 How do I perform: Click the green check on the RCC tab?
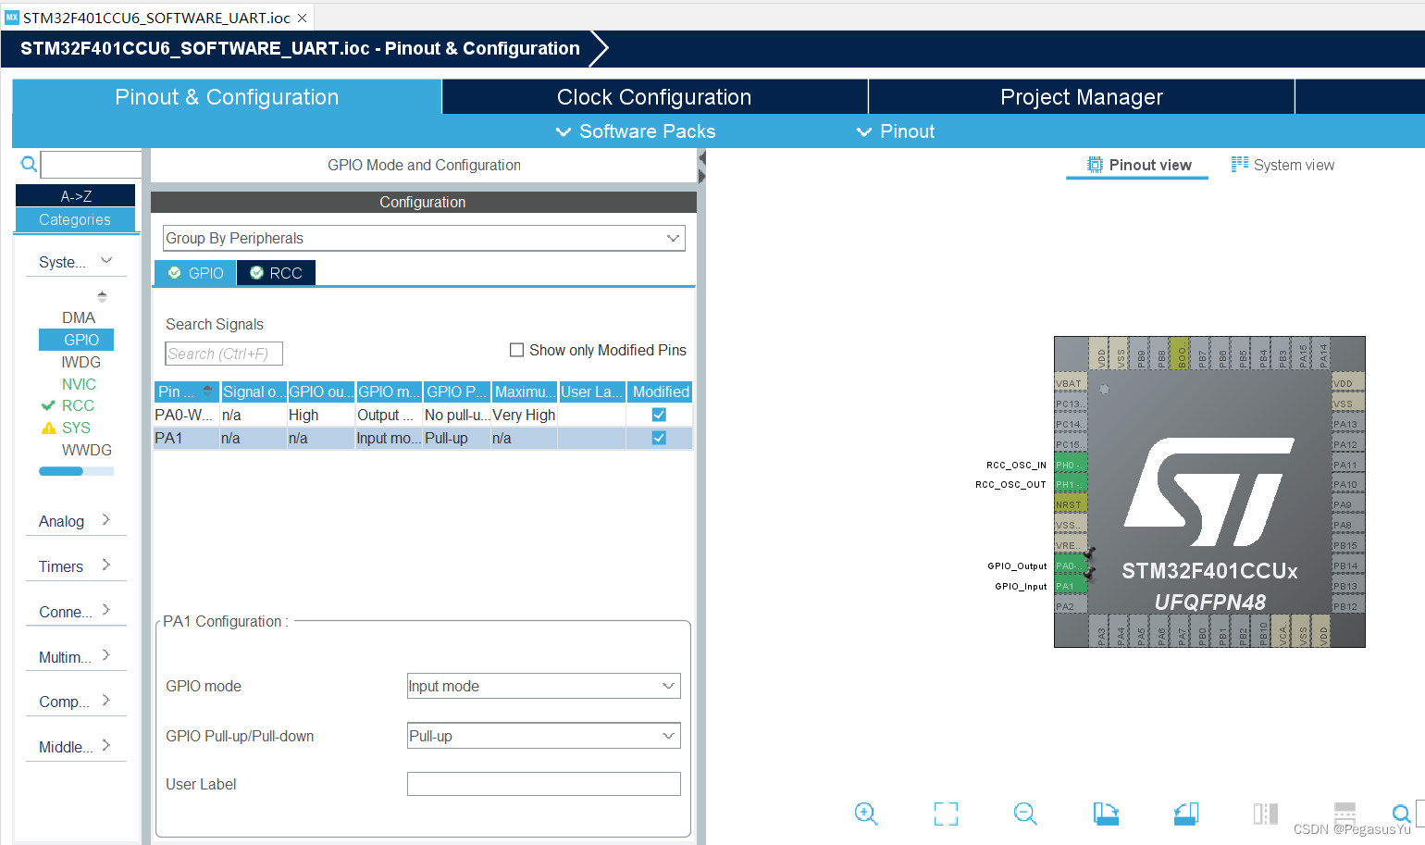(256, 273)
